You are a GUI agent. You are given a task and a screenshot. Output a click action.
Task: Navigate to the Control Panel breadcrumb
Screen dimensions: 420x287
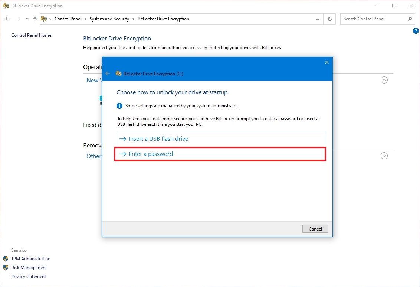(x=68, y=19)
